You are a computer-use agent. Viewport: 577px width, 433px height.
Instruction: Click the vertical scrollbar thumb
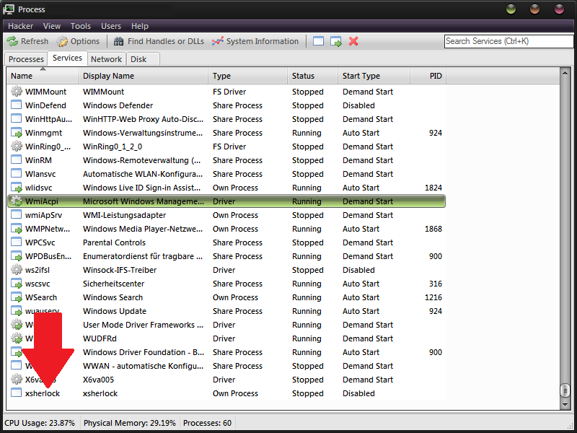565,390
